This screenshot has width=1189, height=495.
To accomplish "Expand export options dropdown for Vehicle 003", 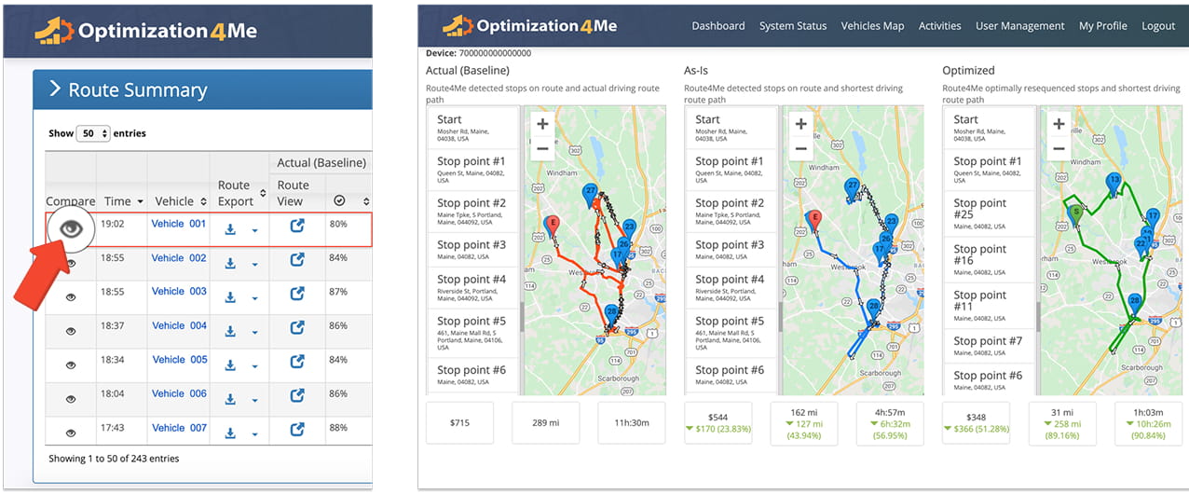I will click(254, 298).
